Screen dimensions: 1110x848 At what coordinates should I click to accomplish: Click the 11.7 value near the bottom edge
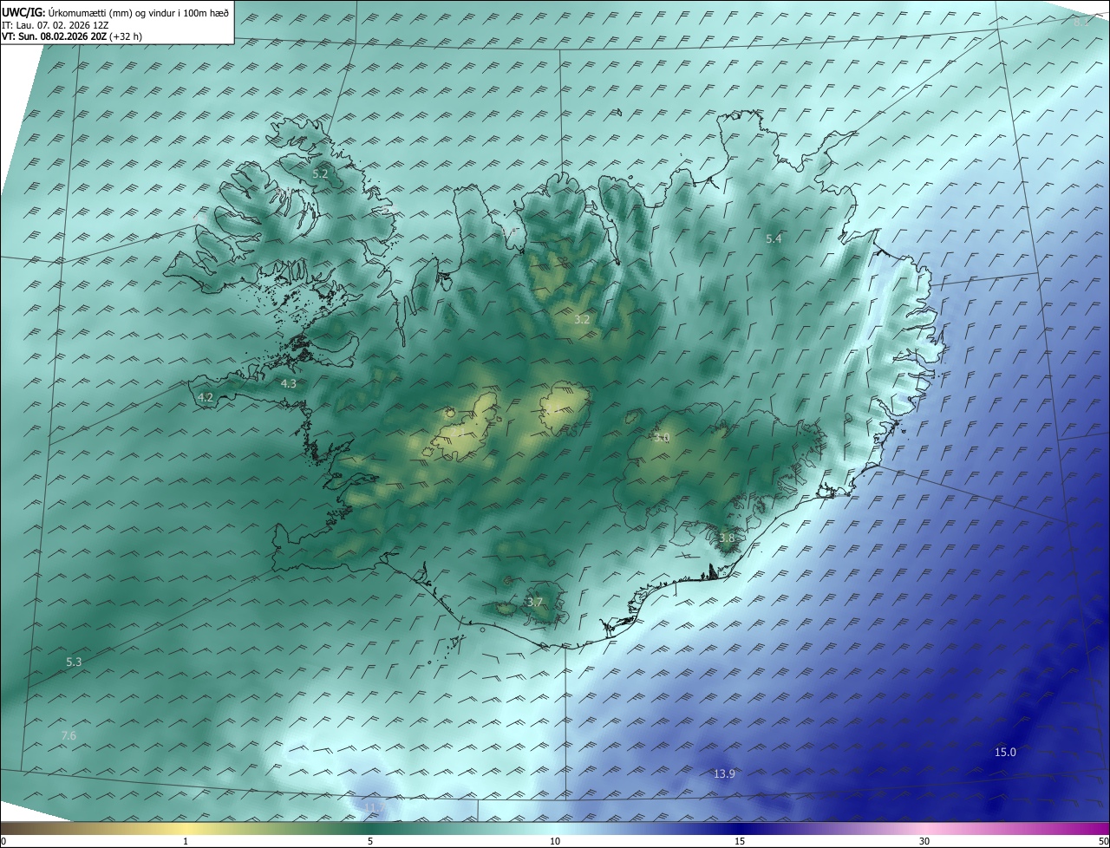(374, 808)
